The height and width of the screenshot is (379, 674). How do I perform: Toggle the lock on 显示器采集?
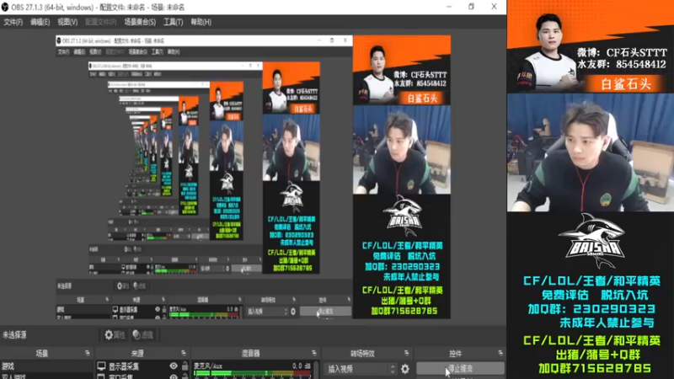(x=185, y=366)
